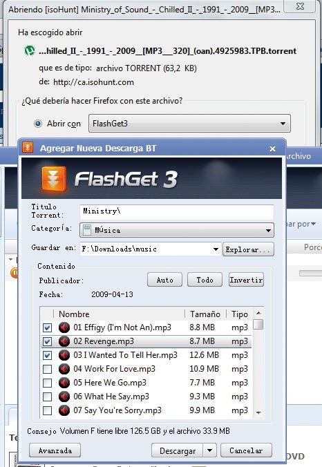
Task: Open the Categoría Música dropdown
Action: click(x=177, y=230)
